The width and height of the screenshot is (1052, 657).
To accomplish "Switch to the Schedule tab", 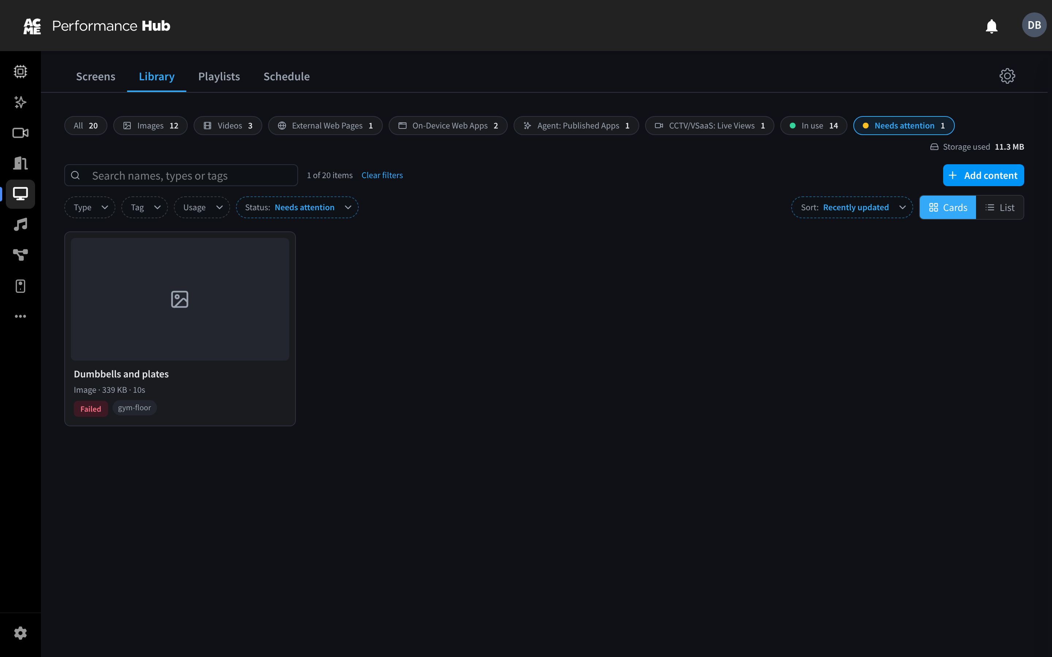I will click(x=286, y=77).
